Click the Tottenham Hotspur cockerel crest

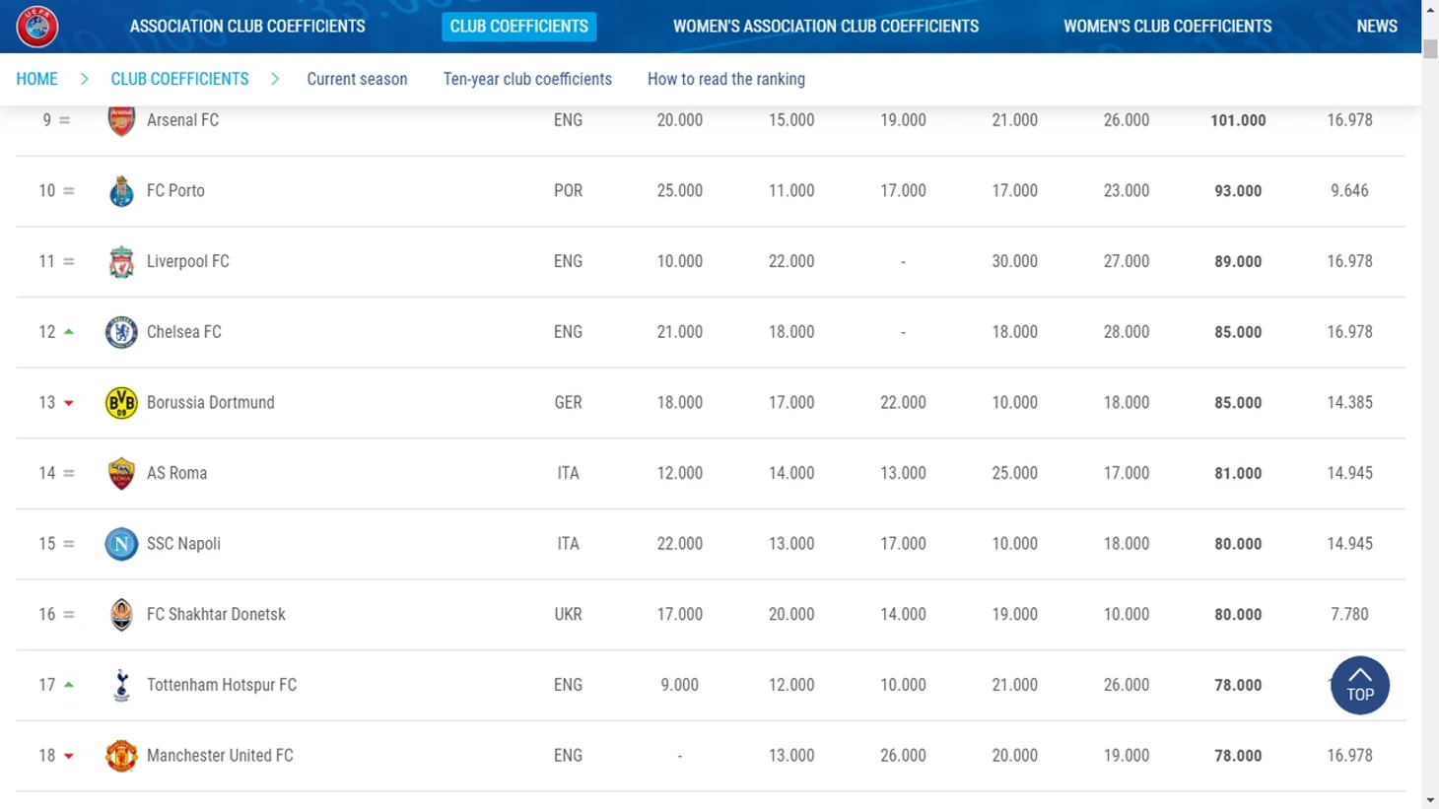(x=121, y=685)
